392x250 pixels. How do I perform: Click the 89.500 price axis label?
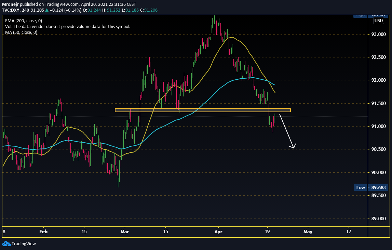[x=378, y=195]
